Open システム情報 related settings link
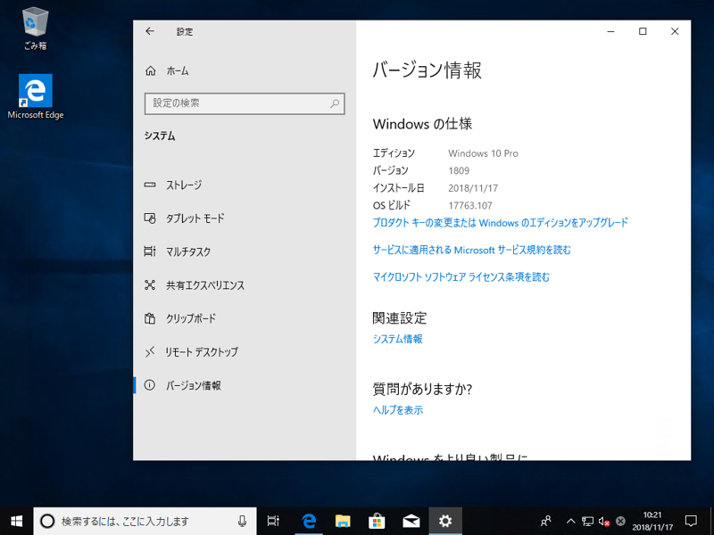This screenshot has width=714, height=535. (x=397, y=339)
